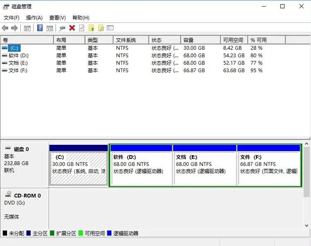Sort by the % 可用 column header

click(x=267, y=40)
